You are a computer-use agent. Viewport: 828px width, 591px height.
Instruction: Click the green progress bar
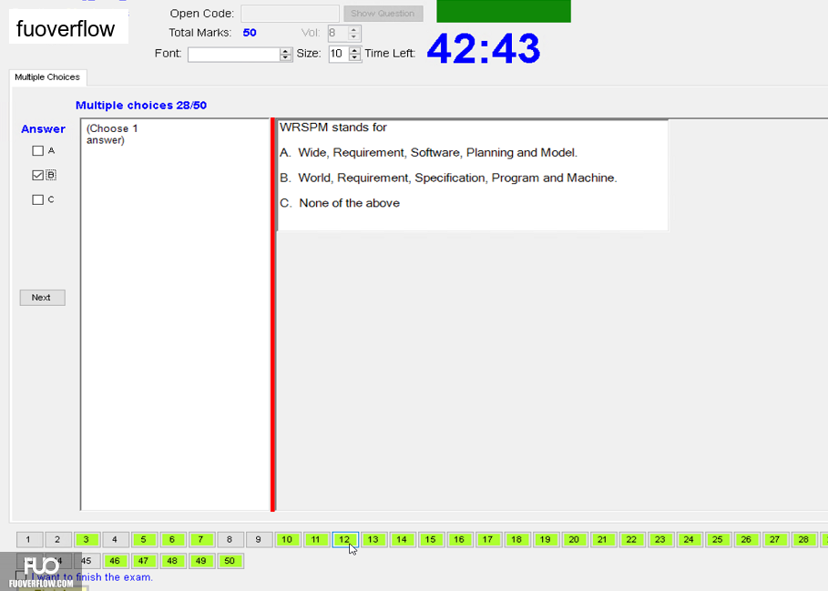[x=503, y=11]
